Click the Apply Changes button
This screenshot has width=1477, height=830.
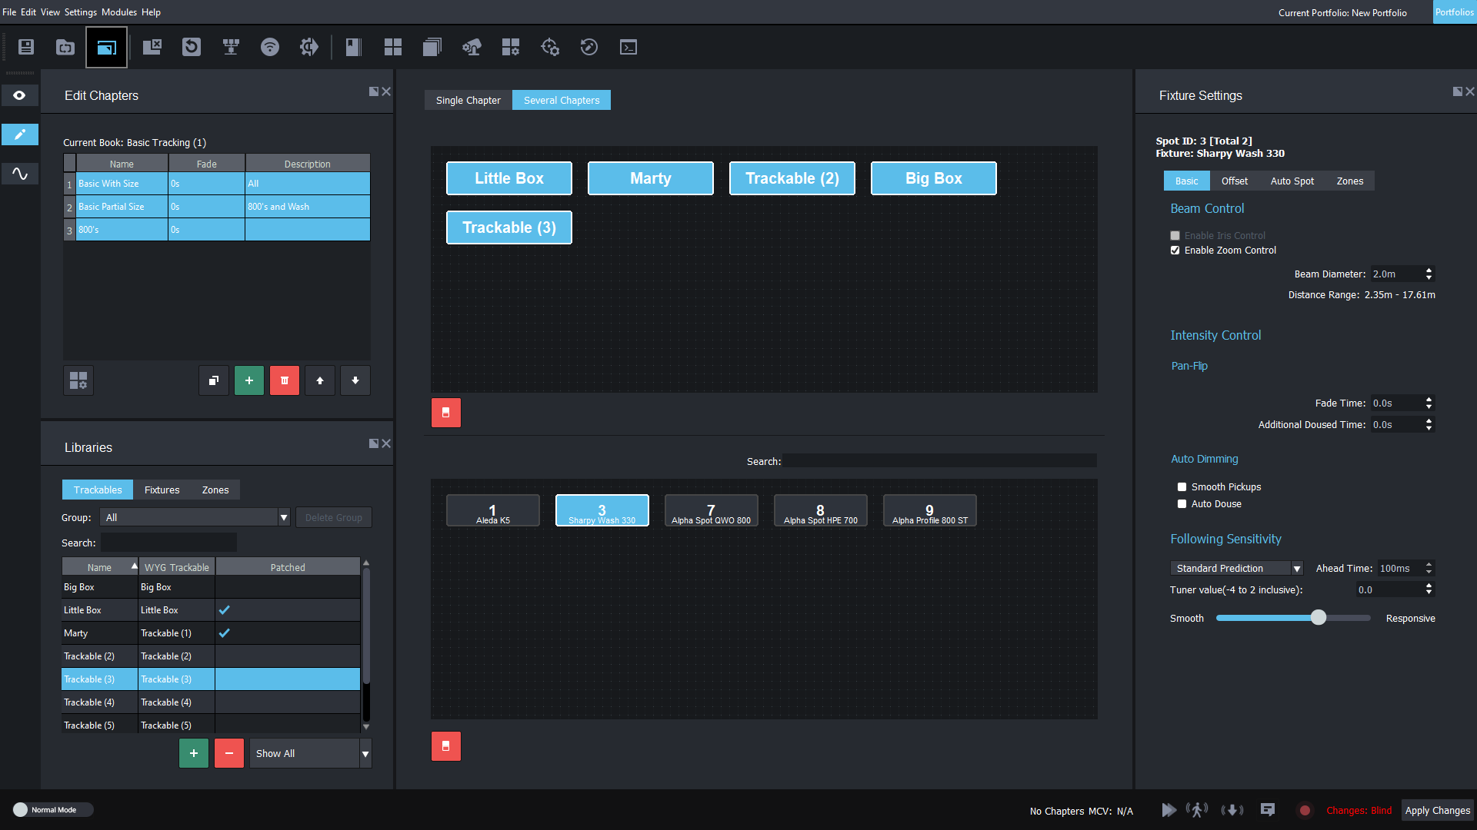point(1437,810)
